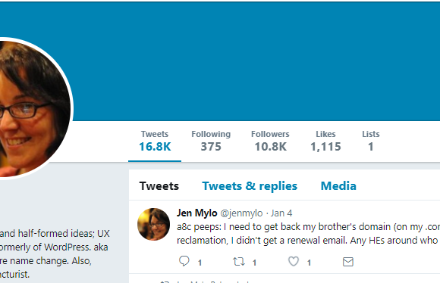Screen dimensions: 440x283
Task: Switch to the Media tab
Action: (338, 186)
